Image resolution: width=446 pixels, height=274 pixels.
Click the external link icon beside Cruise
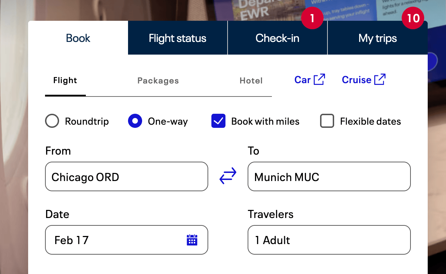pos(380,80)
